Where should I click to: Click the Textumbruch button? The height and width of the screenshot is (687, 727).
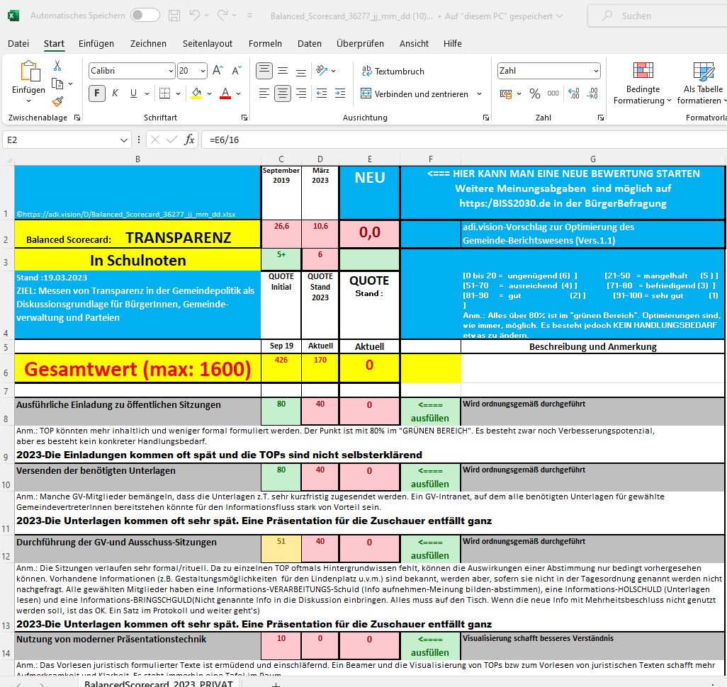click(393, 71)
